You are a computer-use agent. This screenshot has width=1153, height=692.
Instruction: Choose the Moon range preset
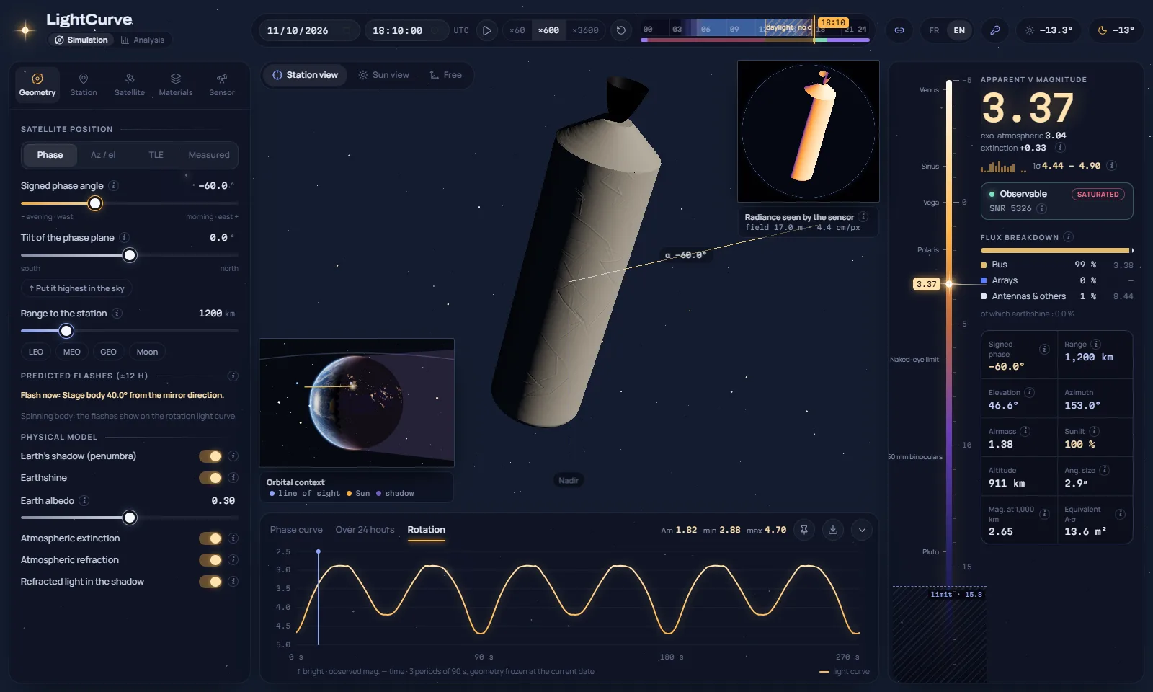[x=147, y=352]
